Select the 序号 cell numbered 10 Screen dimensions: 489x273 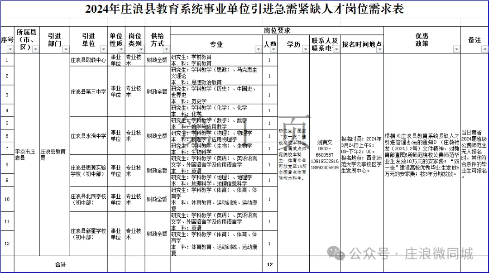7,199
